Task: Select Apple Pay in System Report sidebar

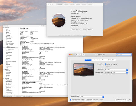Action: (8, 31)
